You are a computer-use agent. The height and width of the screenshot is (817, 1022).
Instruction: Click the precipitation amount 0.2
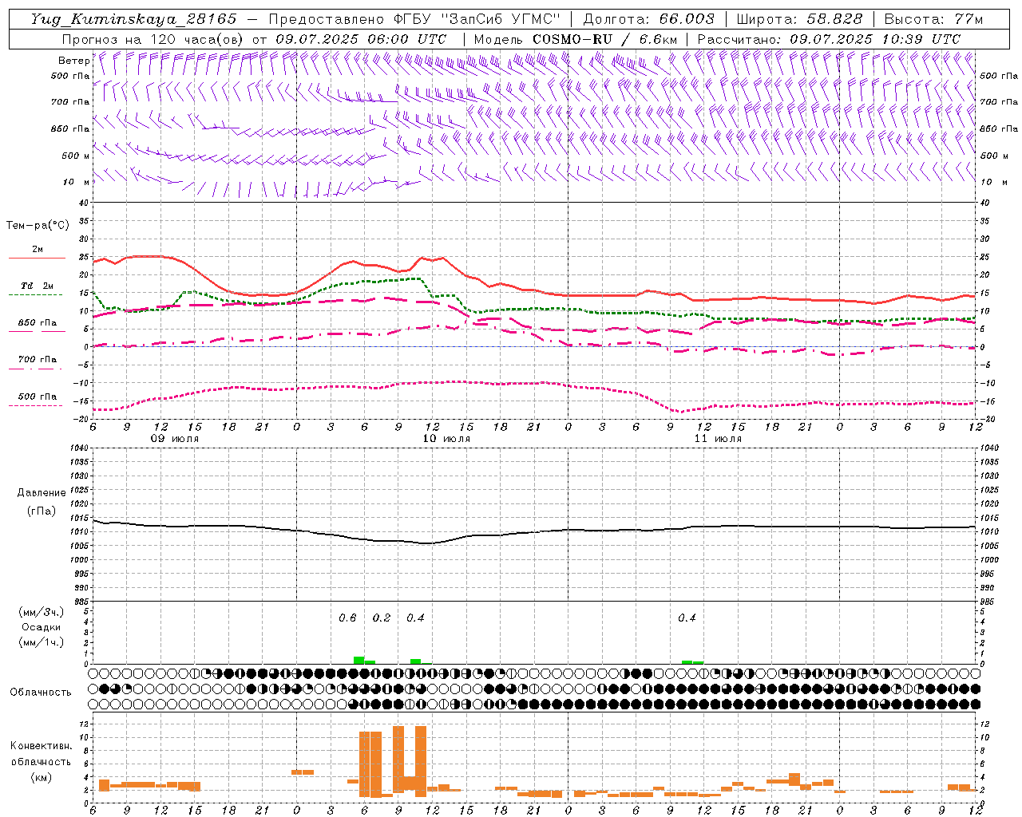382,618
